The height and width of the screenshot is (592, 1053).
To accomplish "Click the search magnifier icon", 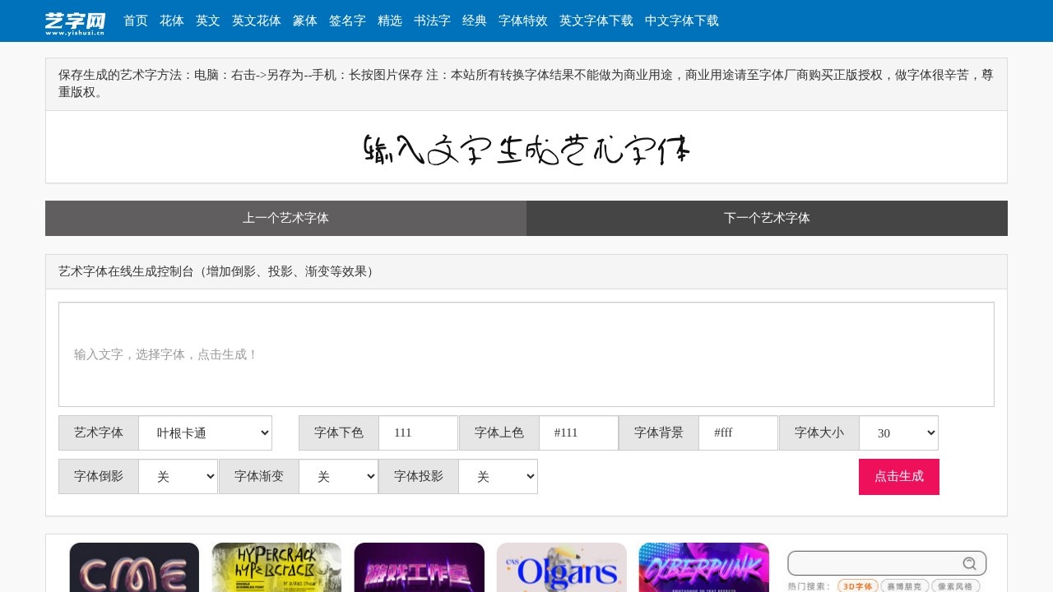I will pyautogui.click(x=970, y=563).
